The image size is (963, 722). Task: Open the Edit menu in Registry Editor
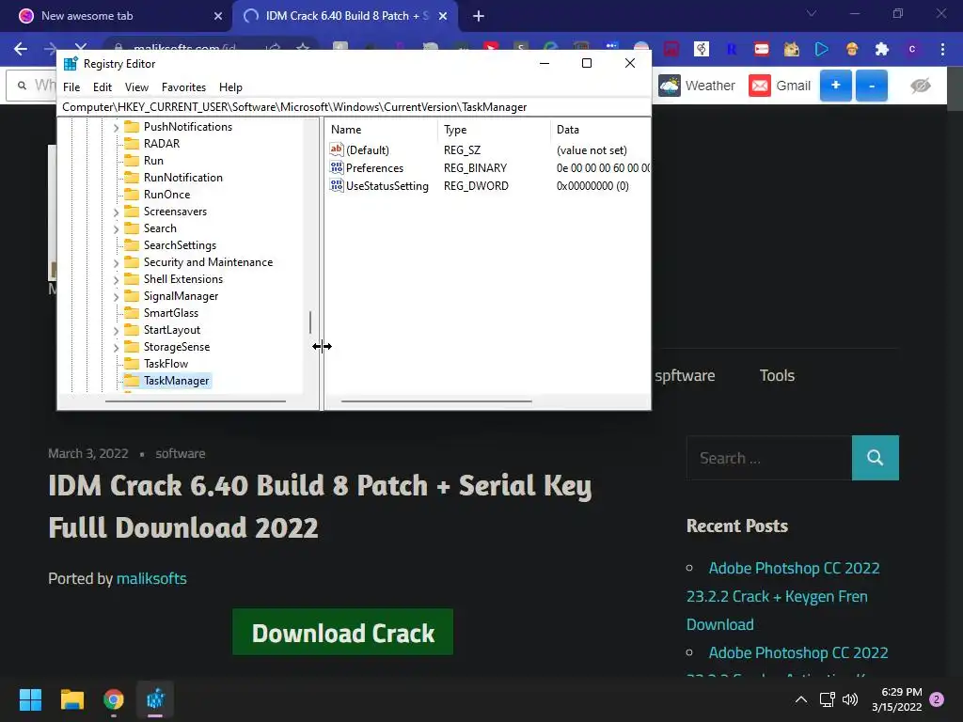pyautogui.click(x=102, y=87)
